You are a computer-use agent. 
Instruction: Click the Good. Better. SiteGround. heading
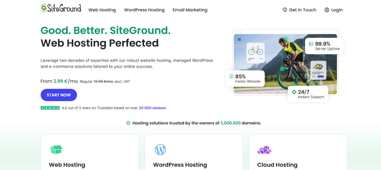(x=105, y=31)
